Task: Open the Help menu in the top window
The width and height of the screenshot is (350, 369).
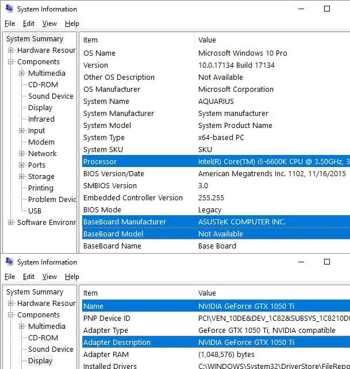Action: (72, 24)
